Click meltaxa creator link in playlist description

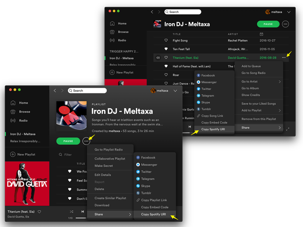114,131
